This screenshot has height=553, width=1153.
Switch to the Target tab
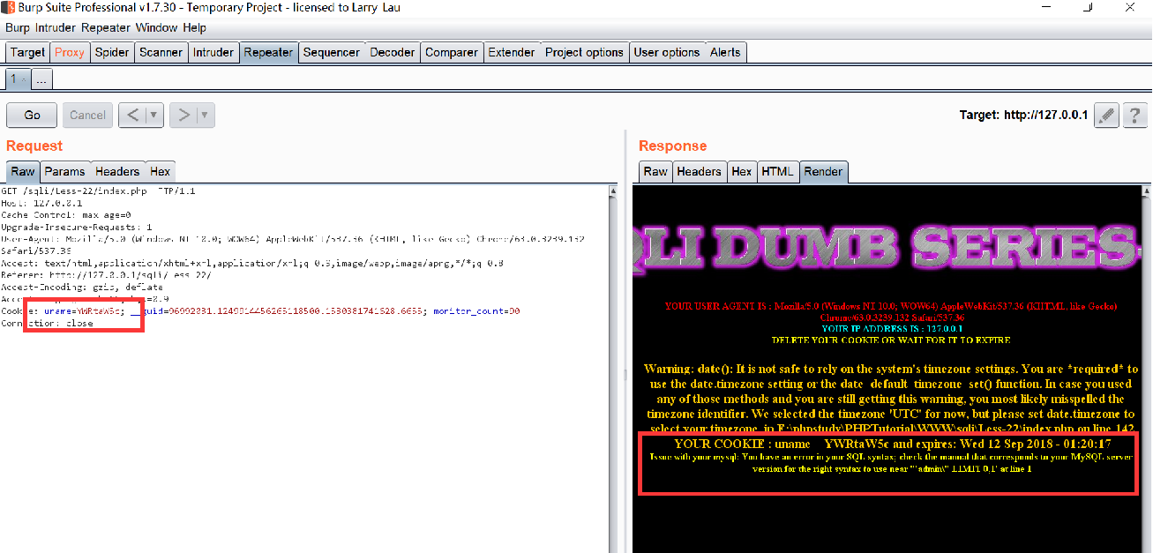[27, 52]
